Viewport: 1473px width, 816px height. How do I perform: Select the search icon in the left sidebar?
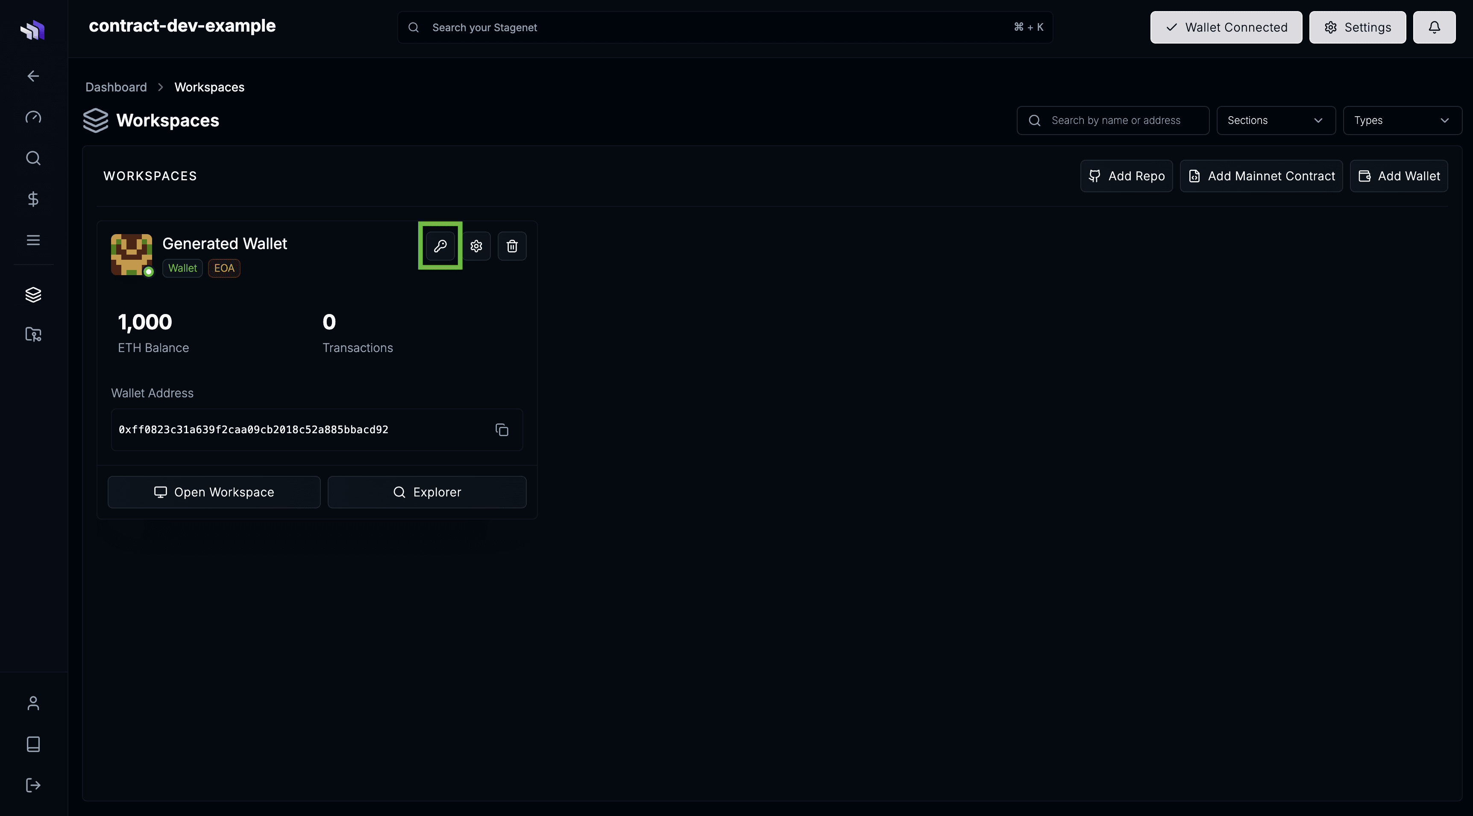[32, 158]
